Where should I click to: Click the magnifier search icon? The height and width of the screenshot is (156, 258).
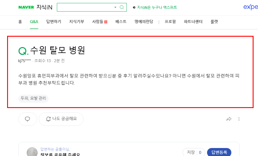pos(122,7)
